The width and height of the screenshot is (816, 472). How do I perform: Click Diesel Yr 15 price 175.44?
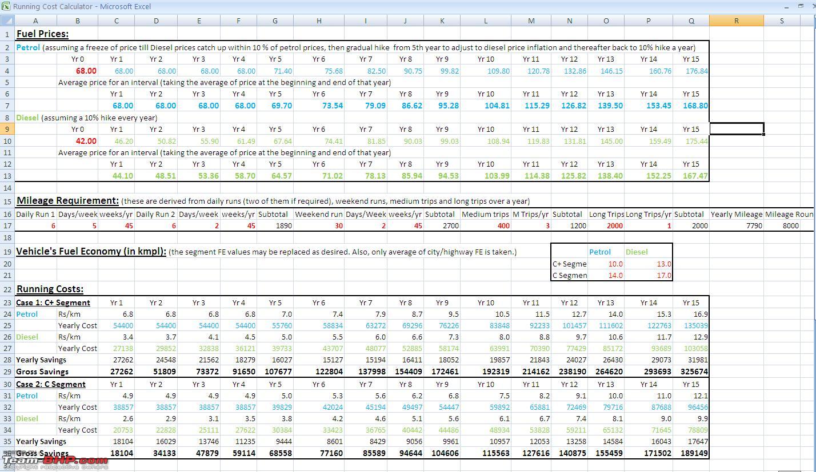[696, 141]
